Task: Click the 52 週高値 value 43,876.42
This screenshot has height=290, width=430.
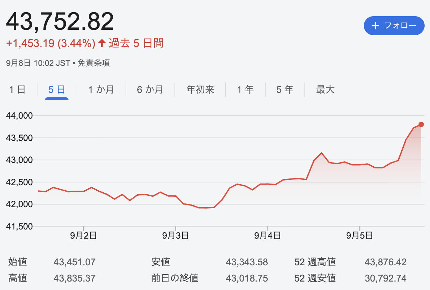Action: click(x=386, y=262)
